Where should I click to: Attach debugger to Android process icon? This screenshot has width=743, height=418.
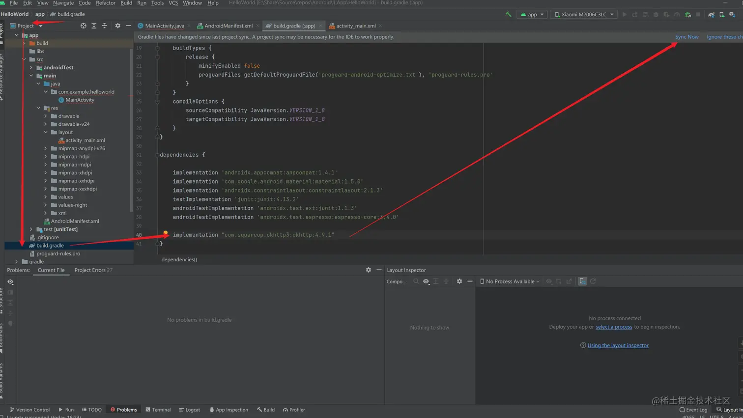(x=688, y=14)
